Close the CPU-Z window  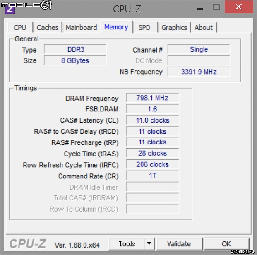point(239,7)
